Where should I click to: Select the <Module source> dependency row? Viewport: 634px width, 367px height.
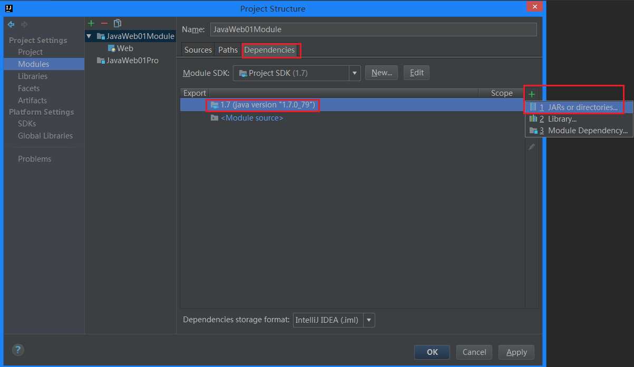point(353,118)
